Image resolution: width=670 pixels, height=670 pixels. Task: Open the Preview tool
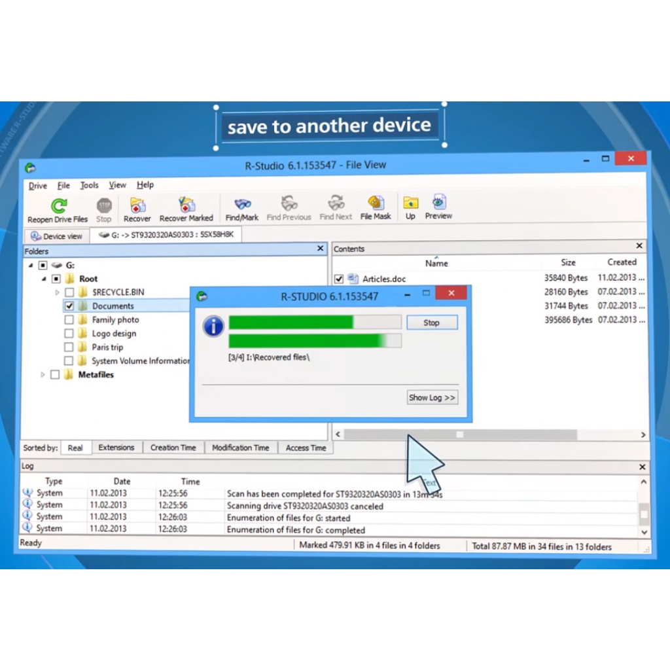click(x=439, y=202)
